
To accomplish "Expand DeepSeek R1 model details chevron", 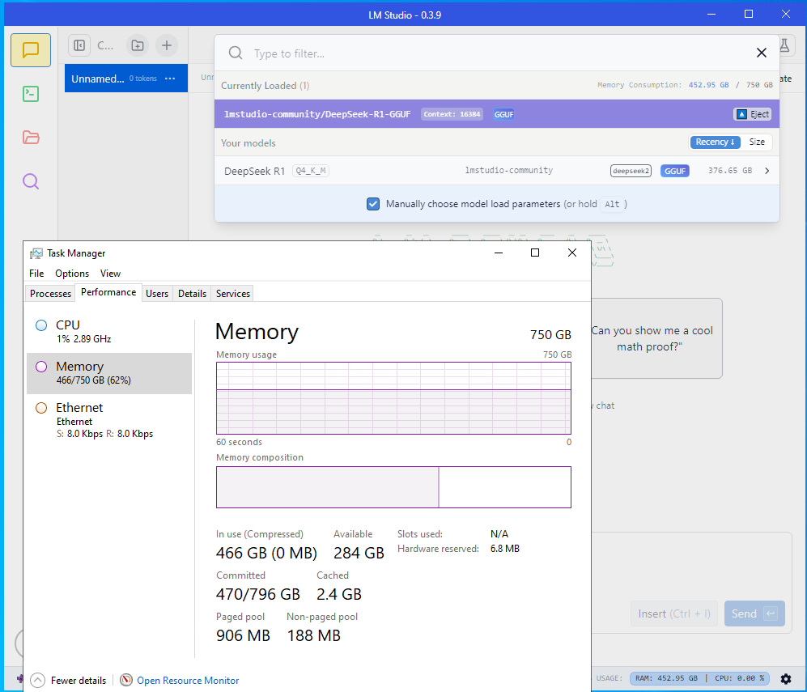I will (x=767, y=171).
